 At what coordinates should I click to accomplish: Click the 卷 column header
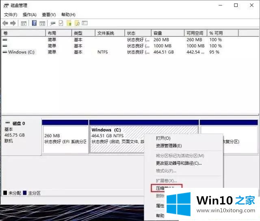point(23,33)
